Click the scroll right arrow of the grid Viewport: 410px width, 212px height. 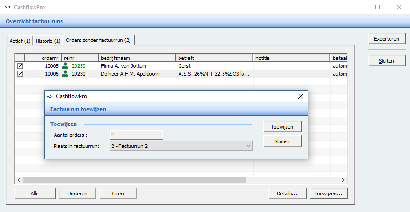point(343,180)
